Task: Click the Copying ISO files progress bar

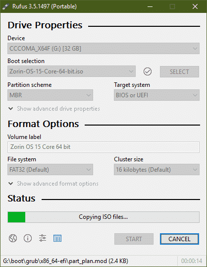Action: tap(103, 217)
